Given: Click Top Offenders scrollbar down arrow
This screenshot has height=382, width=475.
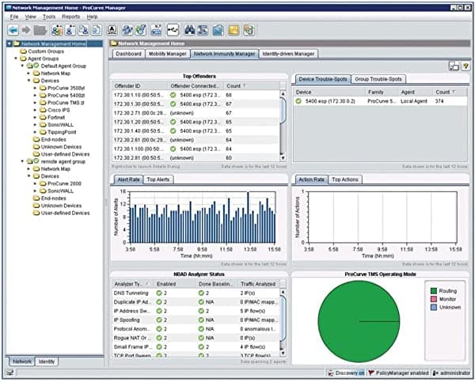Looking at the screenshot, I should [x=283, y=157].
